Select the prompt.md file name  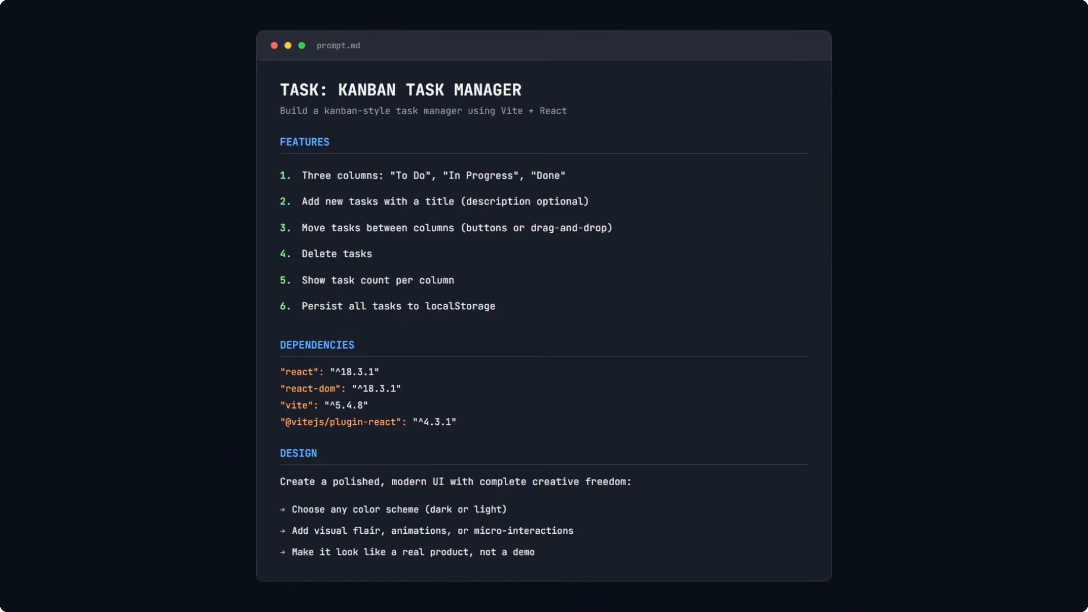[x=338, y=46]
